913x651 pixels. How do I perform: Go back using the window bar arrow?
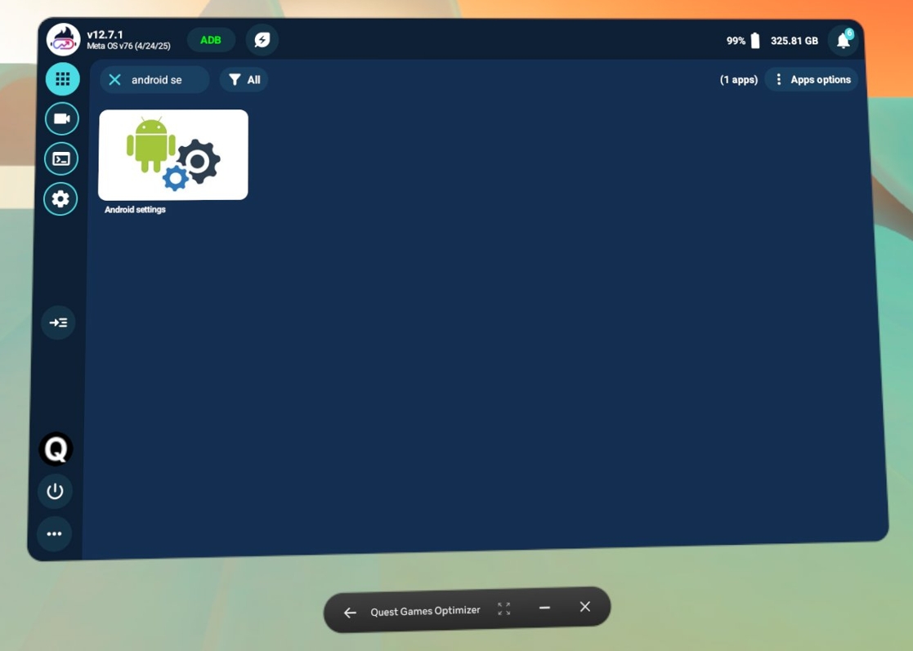pyautogui.click(x=350, y=613)
